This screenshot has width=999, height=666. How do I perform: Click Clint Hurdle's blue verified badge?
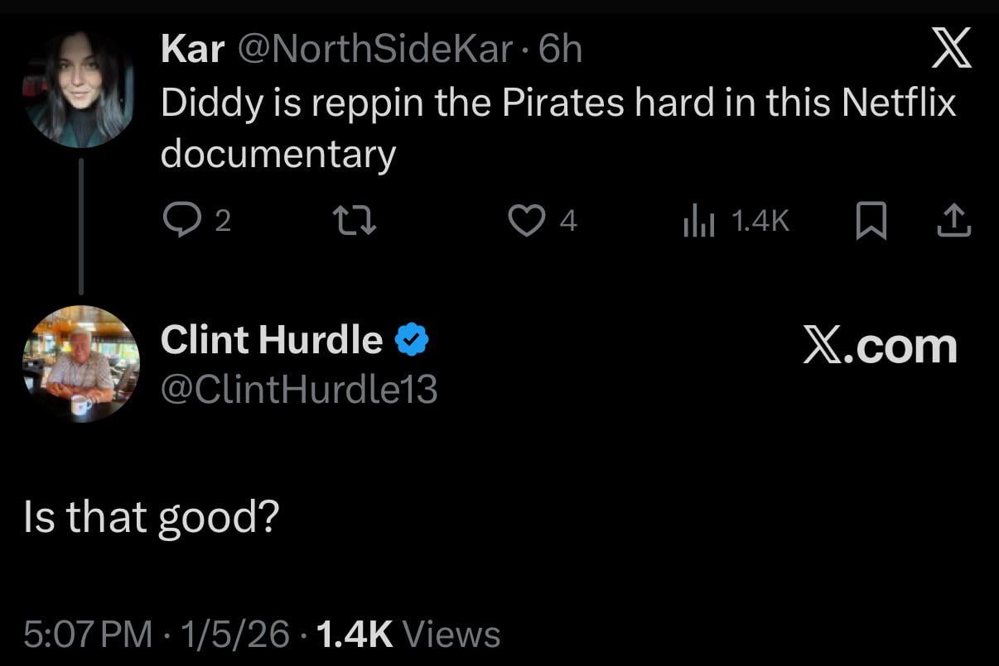413,337
